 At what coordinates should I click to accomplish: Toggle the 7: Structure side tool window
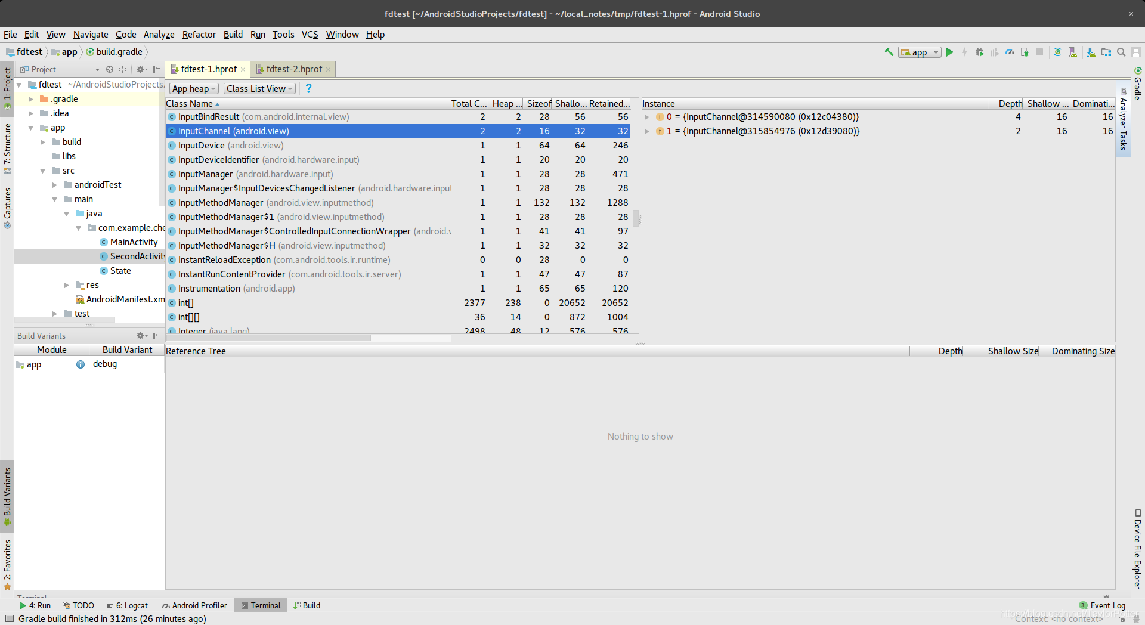[x=7, y=148]
